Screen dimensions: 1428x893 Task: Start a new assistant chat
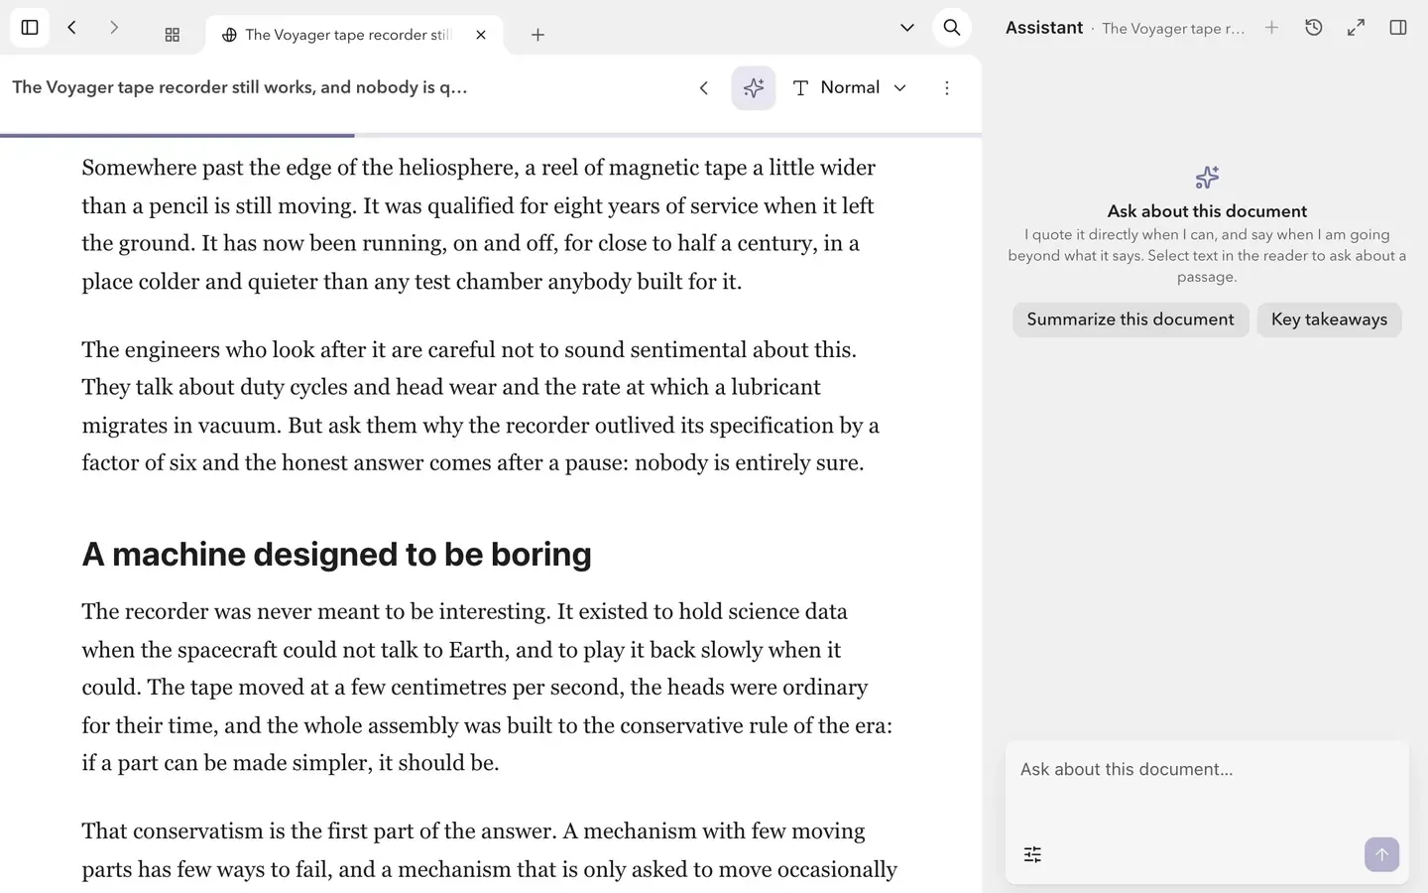pyautogui.click(x=1271, y=28)
